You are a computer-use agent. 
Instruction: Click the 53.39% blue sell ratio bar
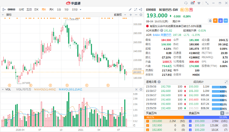pyautogui.click(x=206, y=117)
